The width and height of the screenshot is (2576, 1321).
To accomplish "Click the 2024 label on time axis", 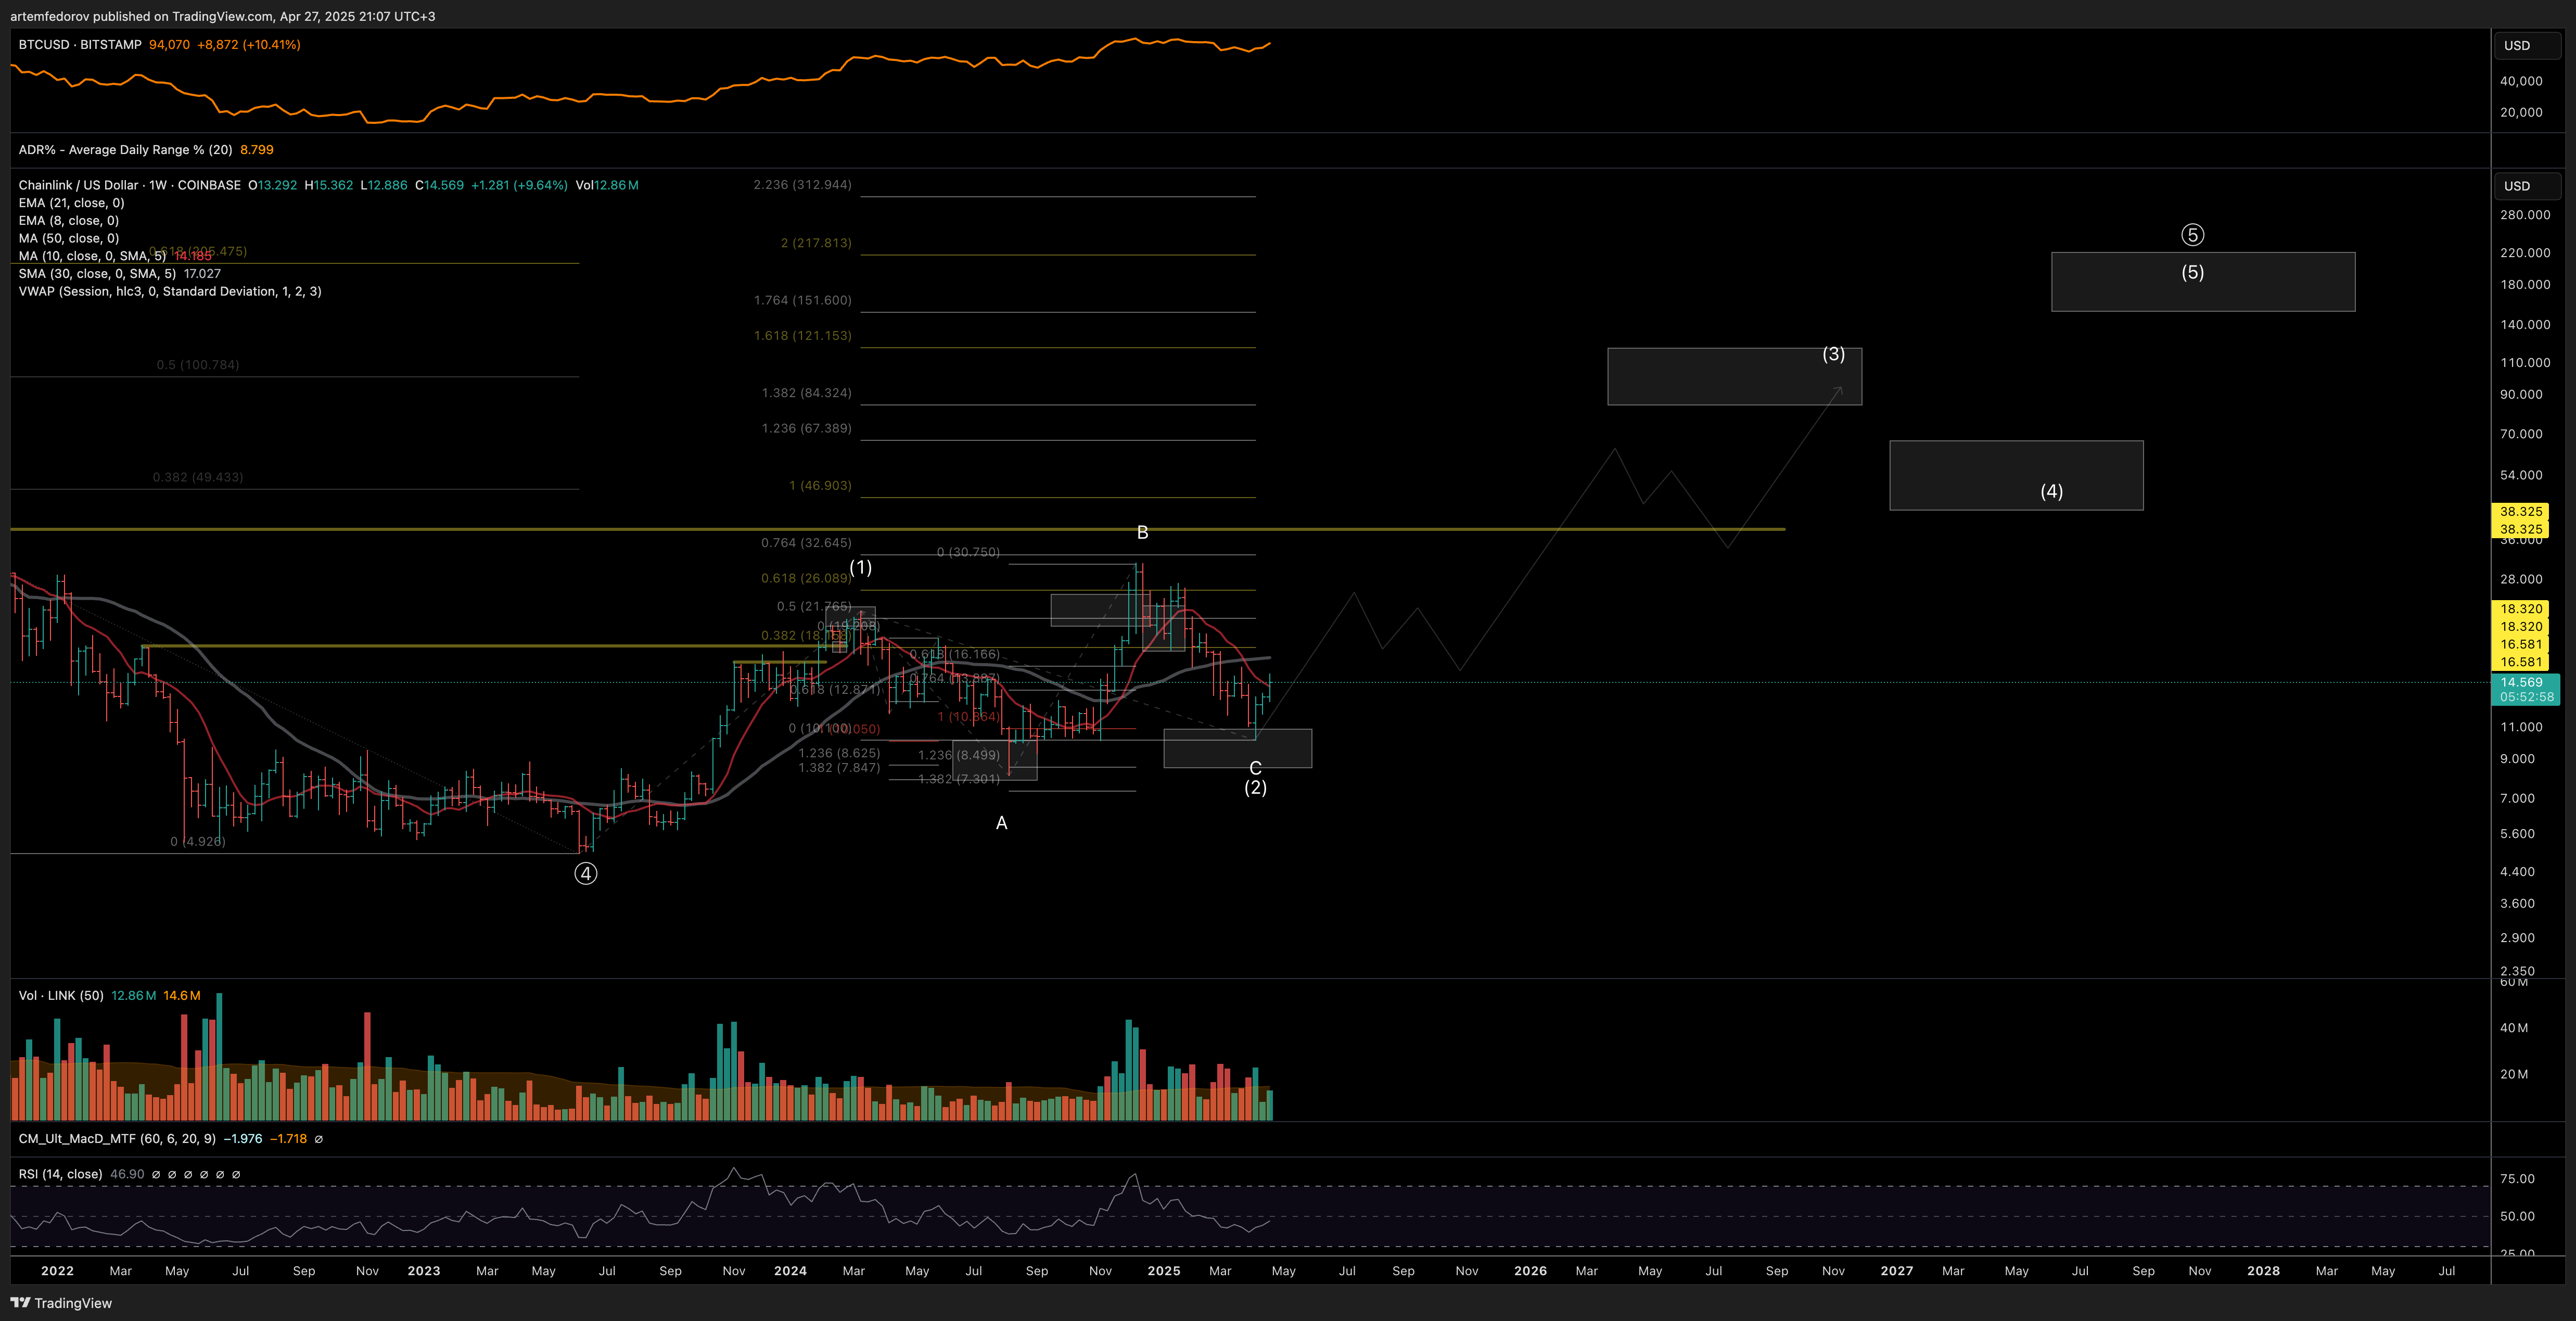I will 790,1271.
